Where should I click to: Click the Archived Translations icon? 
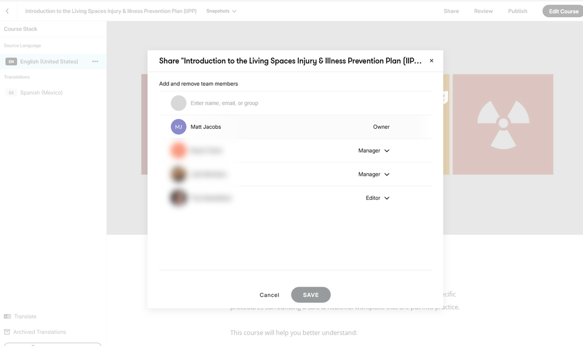pyautogui.click(x=8, y=332)
